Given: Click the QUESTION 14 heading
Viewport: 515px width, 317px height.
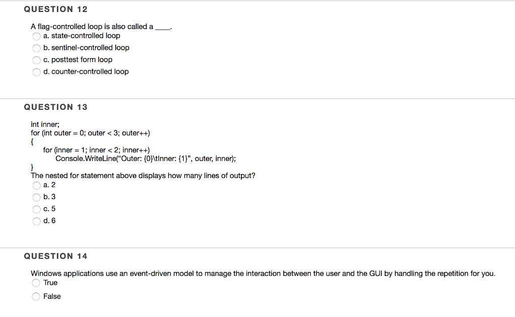Looking at the screenshot, I should pos(55,256).
